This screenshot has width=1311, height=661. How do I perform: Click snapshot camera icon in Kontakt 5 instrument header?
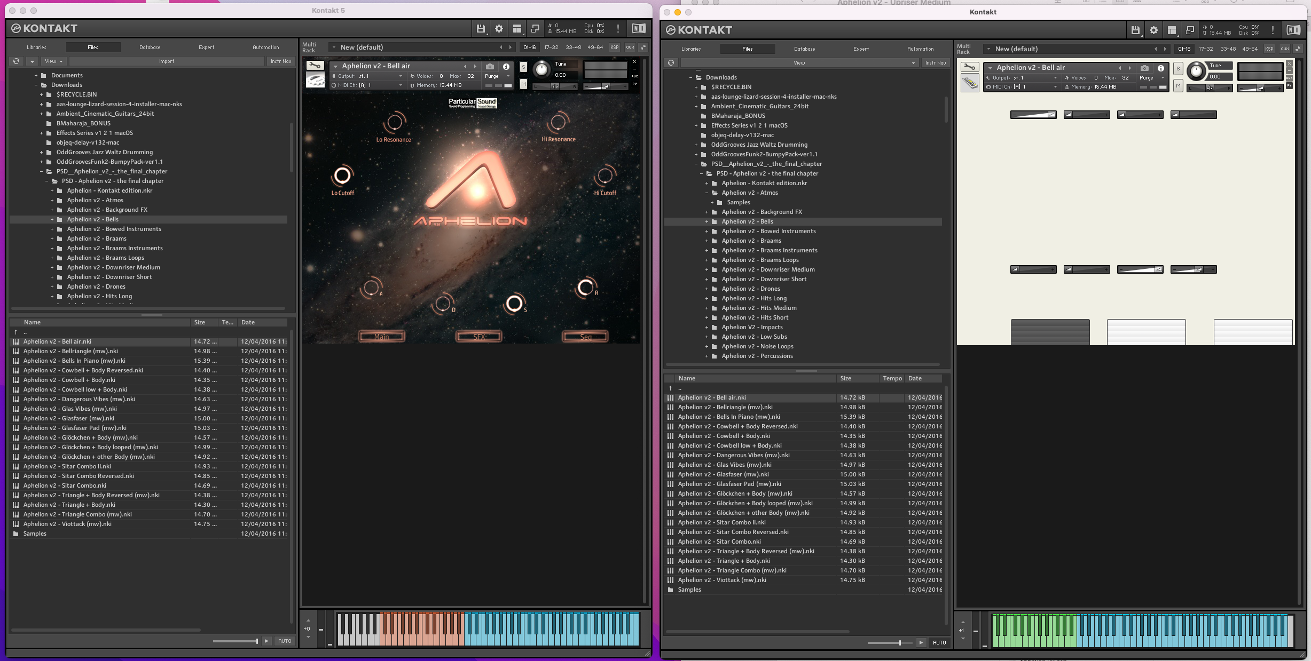(490, 67)
